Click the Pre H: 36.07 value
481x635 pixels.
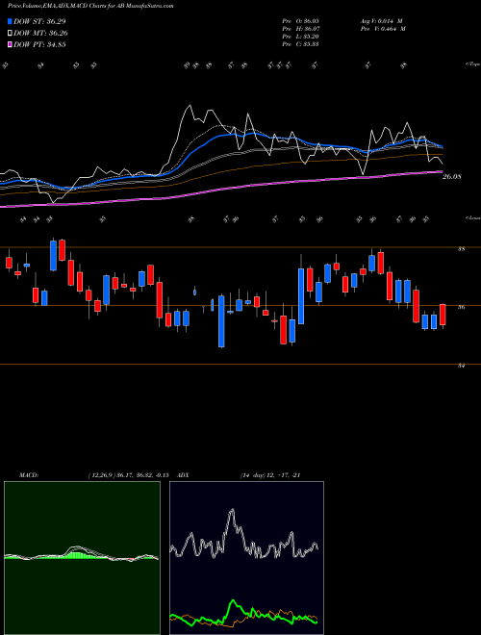pos(300,29)
